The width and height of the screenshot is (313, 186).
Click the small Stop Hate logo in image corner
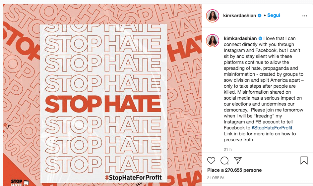(17, 182)
